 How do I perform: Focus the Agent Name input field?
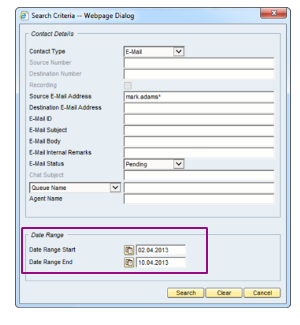coord(199,199)
